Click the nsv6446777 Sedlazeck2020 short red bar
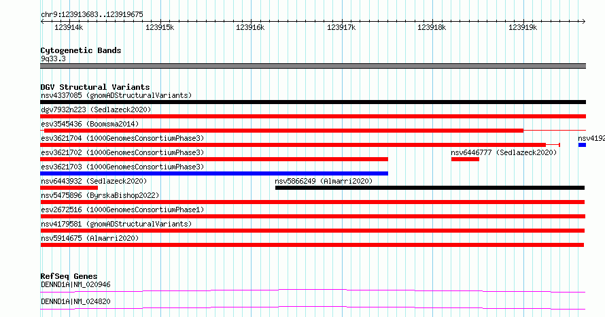This screenshot has height=317, width=605. tap(465, 159)
